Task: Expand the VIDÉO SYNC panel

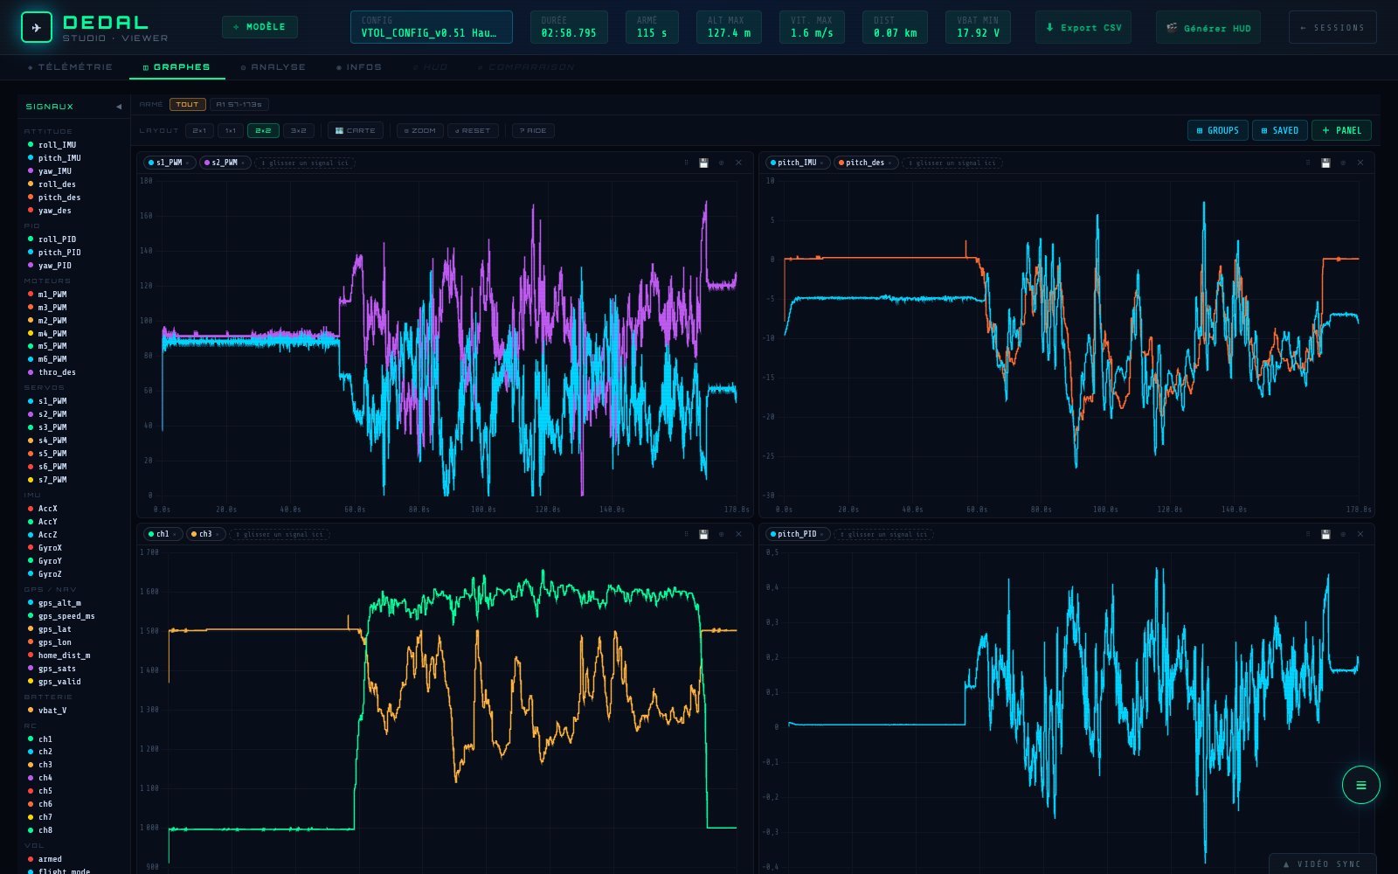Action: (x=1322, y=864)
